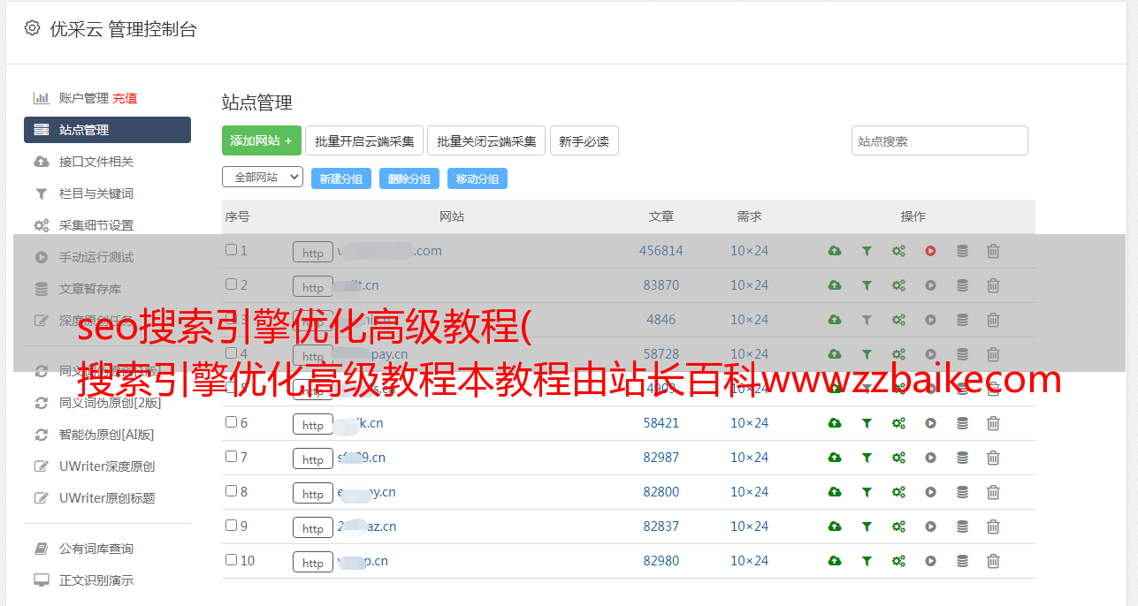Check the checkbox for site 2
The image size is (1138, 606).
(x=231, y=284)
